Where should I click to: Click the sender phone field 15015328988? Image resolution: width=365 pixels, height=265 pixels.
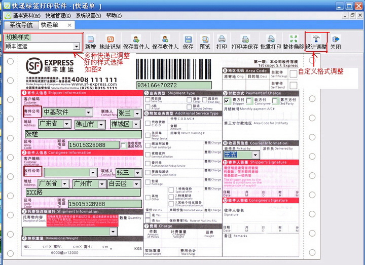tap(94, 145)
